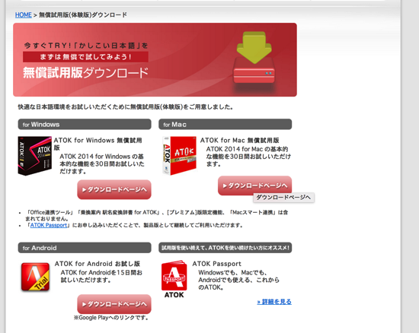The width and height of the screenshot is (419, 333).
Task: Click the ※Google Playへのリンクです note
Action: pyautogui.click(x=111, y=318)
